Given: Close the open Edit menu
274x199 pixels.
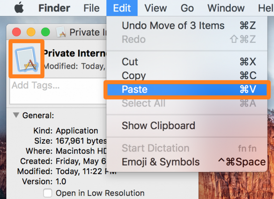Looking at the screenshot, I should coord(122,8).
